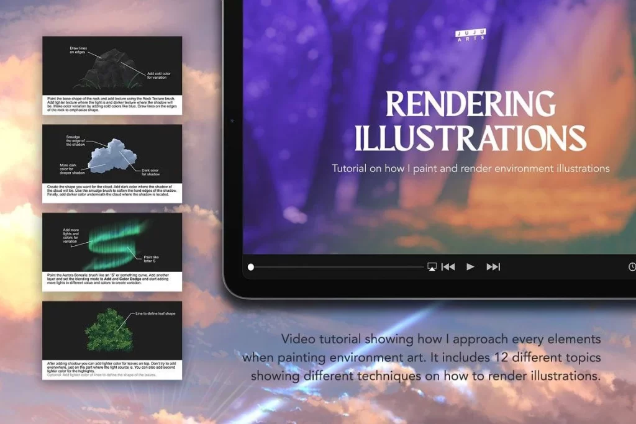The height and width of the screenshot is (424, 636).
Task: Click the white playhead knob on scrubber
Action: coord(251,267)
